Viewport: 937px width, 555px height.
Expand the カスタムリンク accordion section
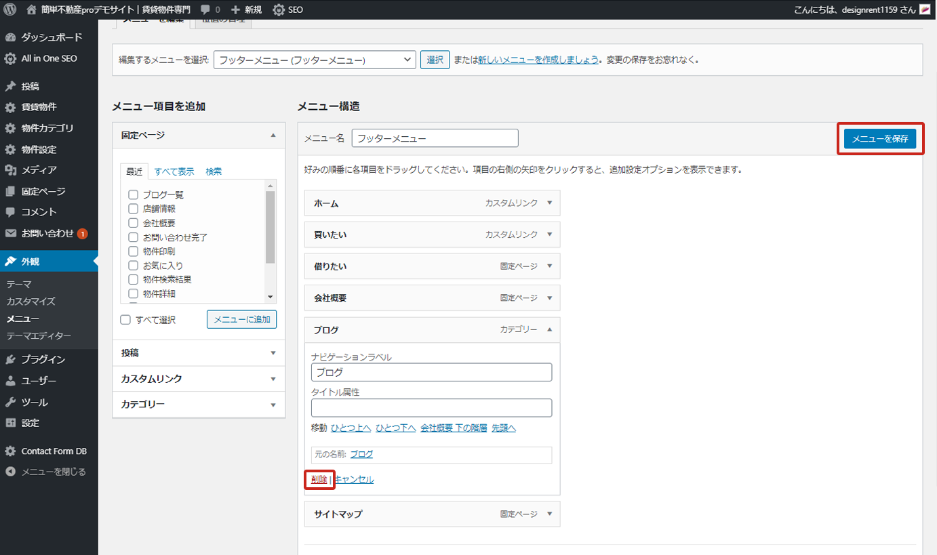(199, 379)
